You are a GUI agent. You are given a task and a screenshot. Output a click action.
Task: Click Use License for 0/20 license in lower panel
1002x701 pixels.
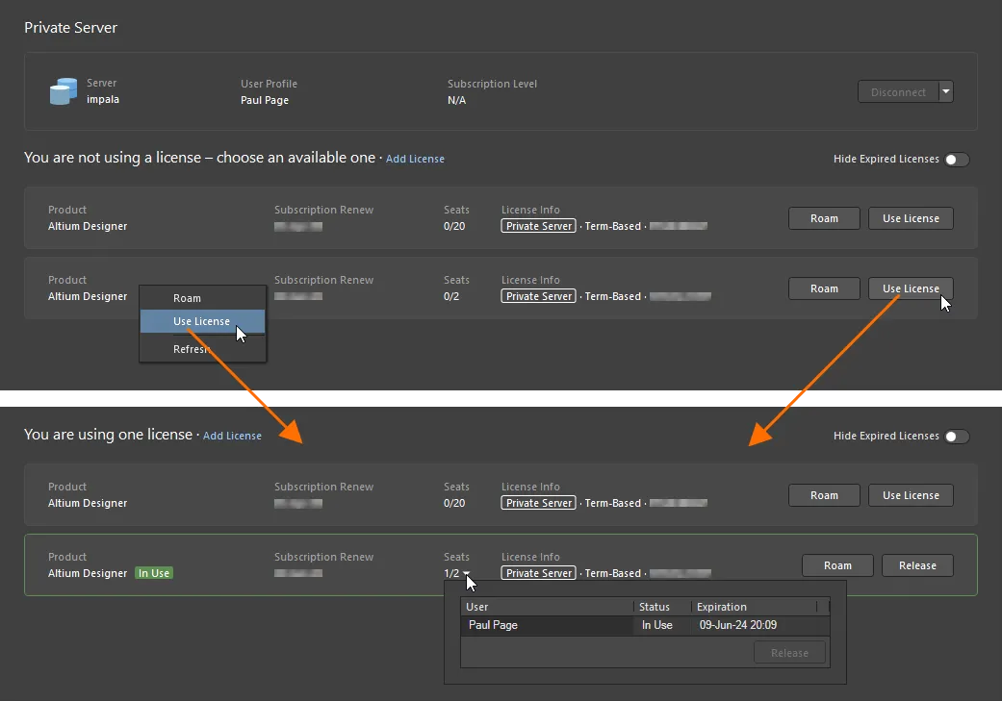coord(911,495)
